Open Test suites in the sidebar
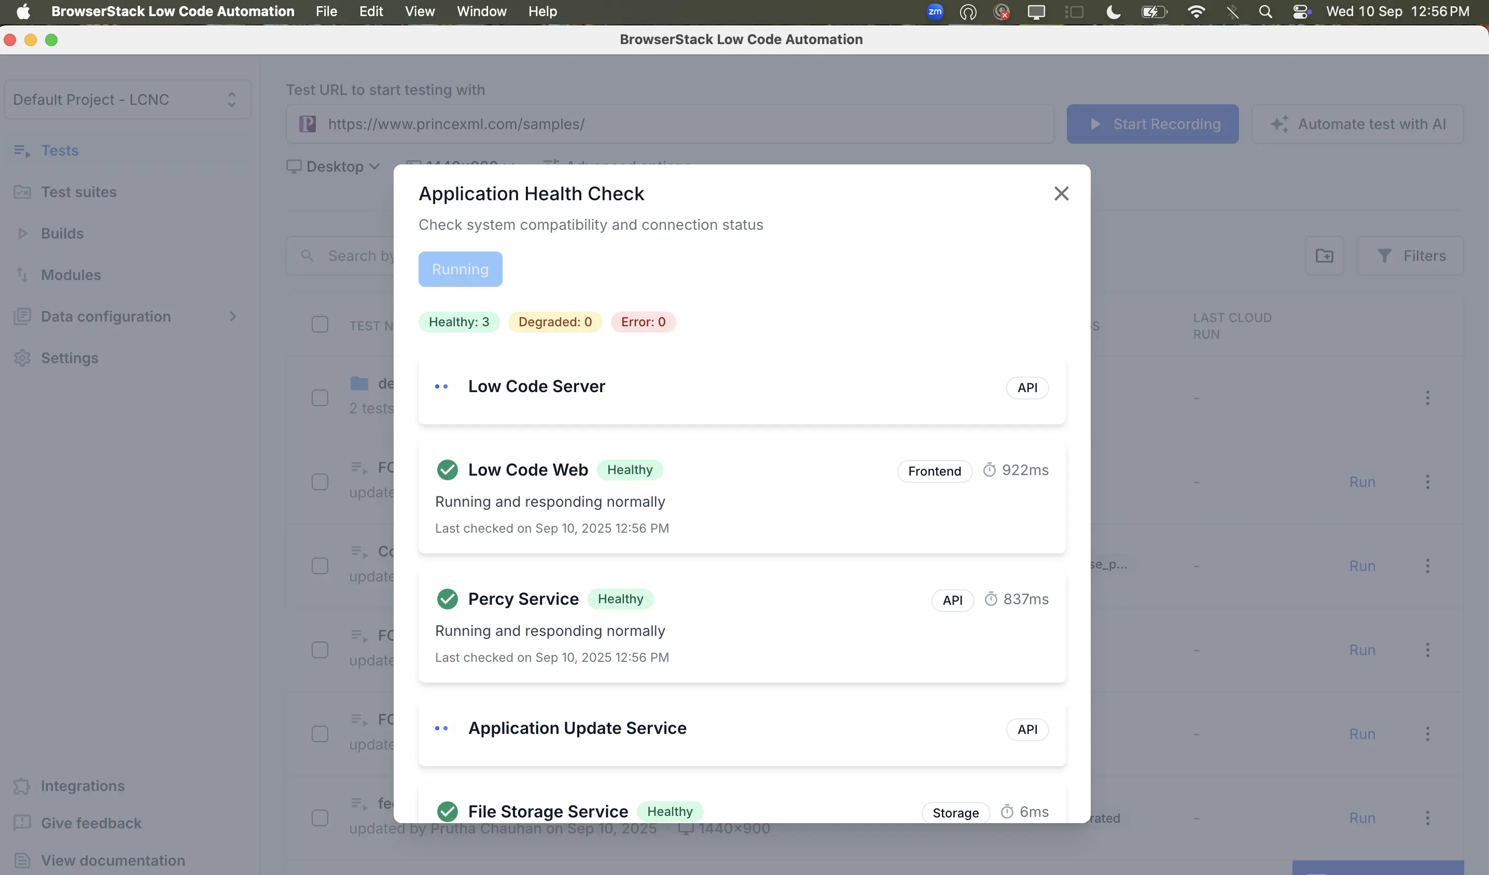Screen dimensions: 1489x875 point(79,192)
